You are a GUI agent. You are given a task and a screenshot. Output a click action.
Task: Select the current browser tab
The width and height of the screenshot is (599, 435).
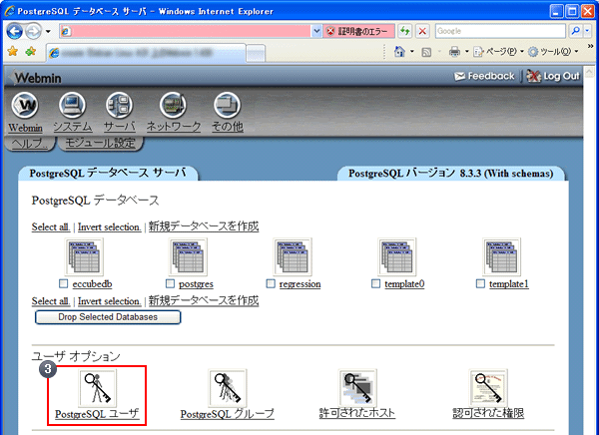147,53
